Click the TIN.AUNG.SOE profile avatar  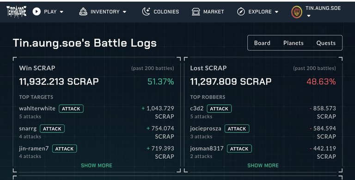tap(297, 12)
